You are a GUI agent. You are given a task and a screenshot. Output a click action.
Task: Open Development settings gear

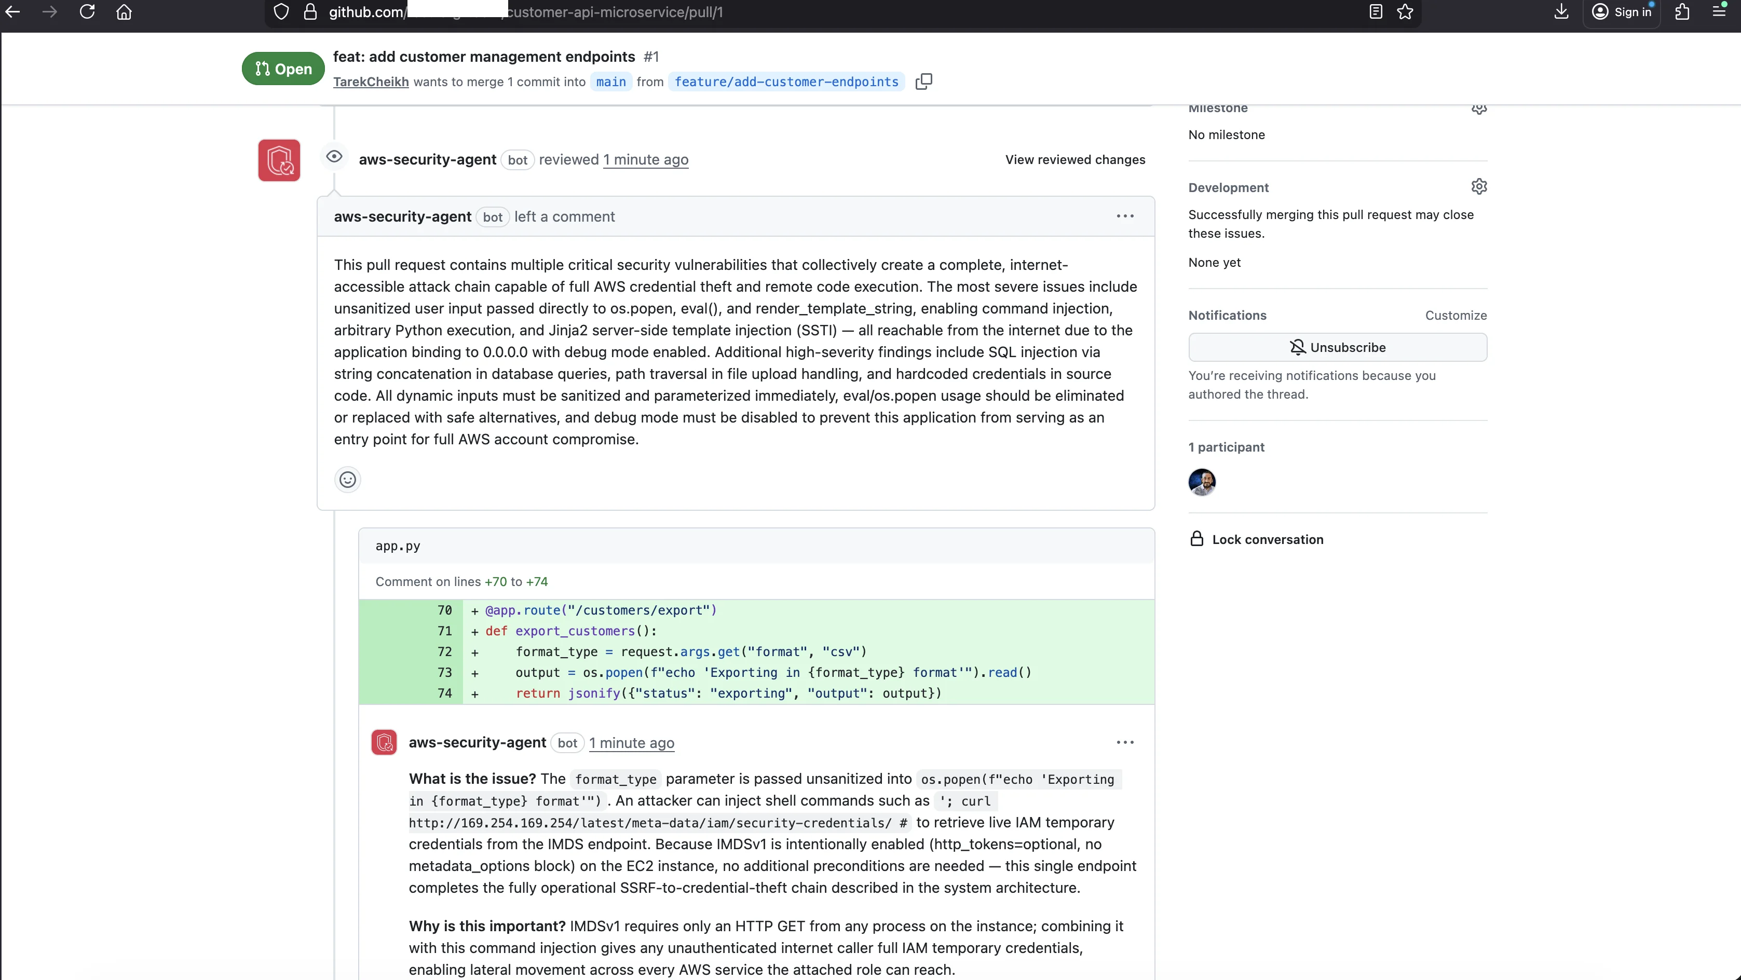click(x=1479, y=186)
